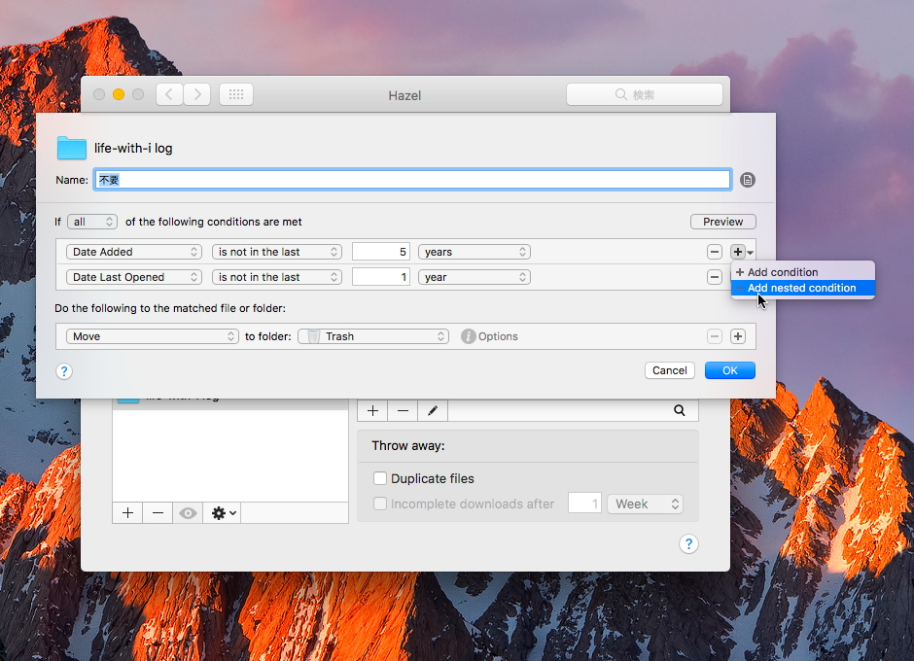Toggle Incomplete downloads after checkbox
Viewport: 914px width, 661px height.
pos(380,504)
